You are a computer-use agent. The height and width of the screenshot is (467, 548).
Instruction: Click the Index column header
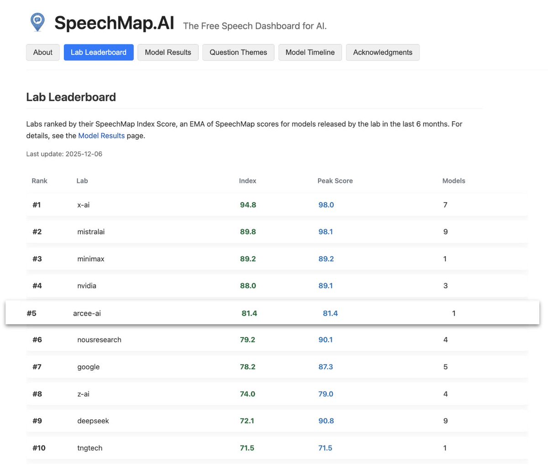[x=248, y=181]
